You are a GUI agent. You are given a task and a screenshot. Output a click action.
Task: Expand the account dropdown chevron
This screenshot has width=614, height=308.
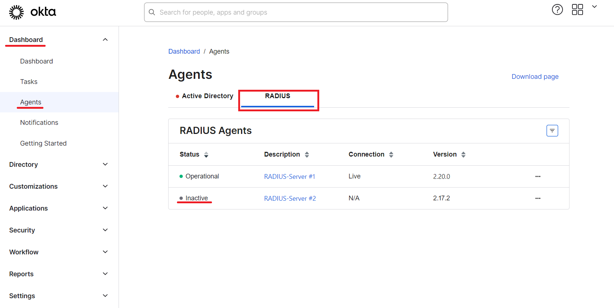[594, 7]
